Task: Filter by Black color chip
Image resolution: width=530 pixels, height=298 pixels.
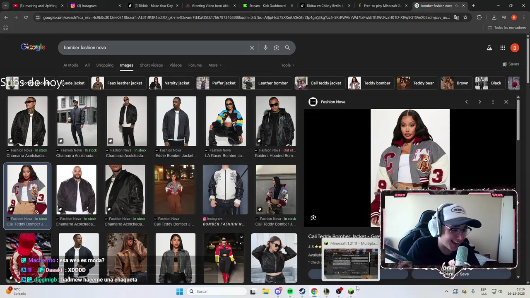Action: pyautogui.click(x=490, y=83)
